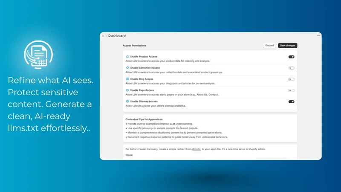
Task: Click Contextual Tips for Appendices heading
Action: tap(144, 119)
